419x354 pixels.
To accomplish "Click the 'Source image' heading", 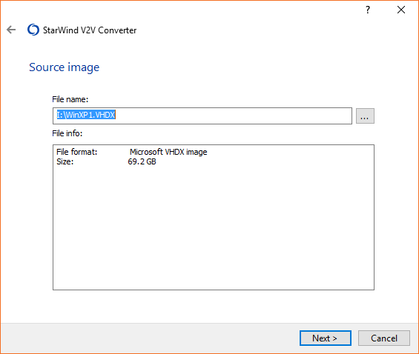I will click(x=64, y=67).
